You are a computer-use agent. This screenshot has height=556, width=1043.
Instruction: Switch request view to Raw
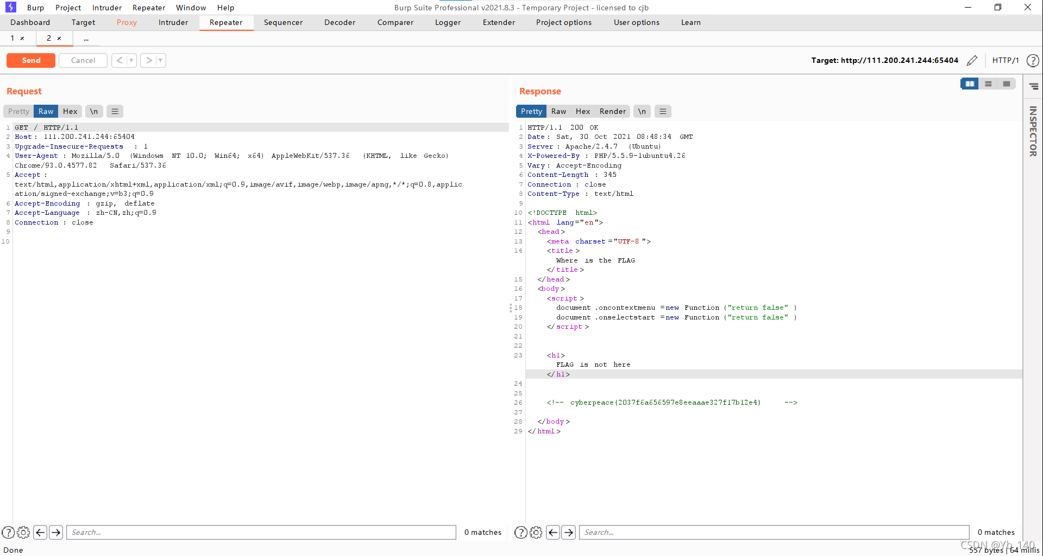point(46,111)
